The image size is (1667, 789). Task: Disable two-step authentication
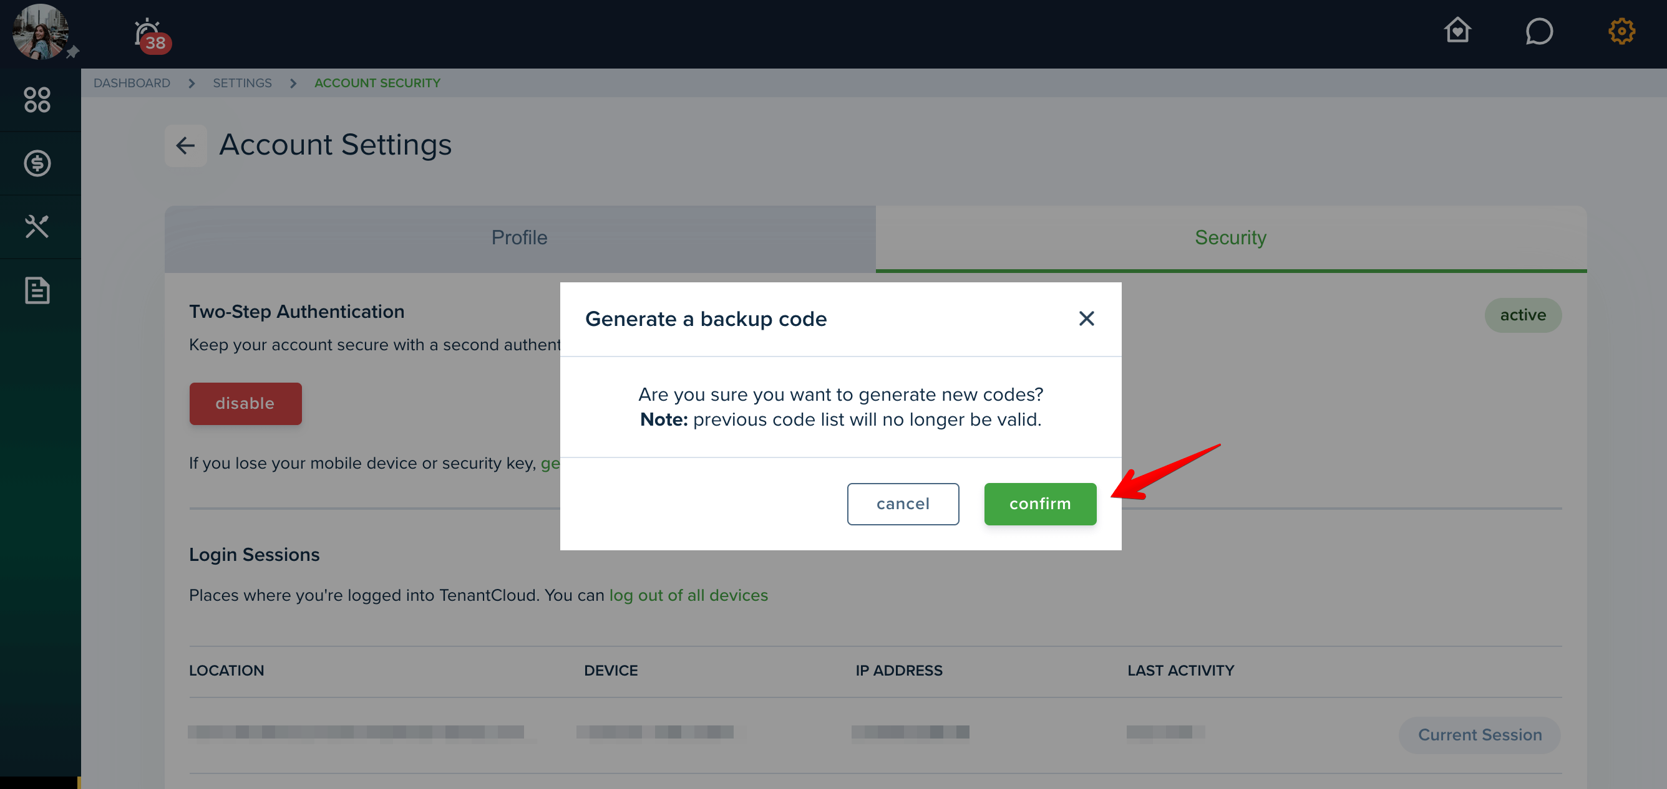[245, 403]
